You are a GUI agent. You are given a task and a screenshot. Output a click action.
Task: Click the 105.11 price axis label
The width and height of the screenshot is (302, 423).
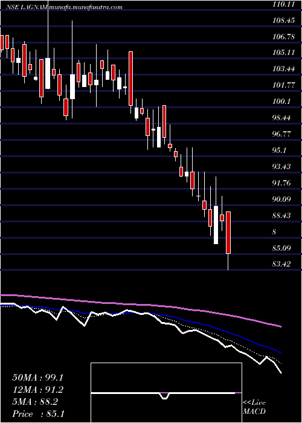(x=283, y=53)
